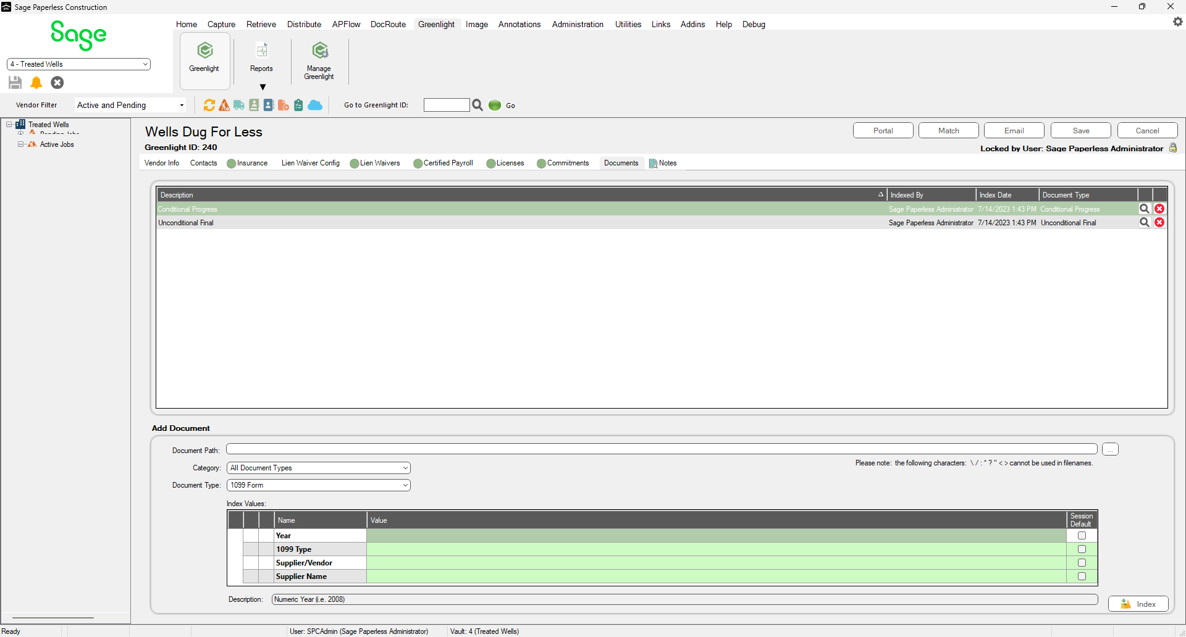Expand the Reports dropdown arrow
Image resolution: width=1186 pixels, height=637 pixels.
coord(263,87)
